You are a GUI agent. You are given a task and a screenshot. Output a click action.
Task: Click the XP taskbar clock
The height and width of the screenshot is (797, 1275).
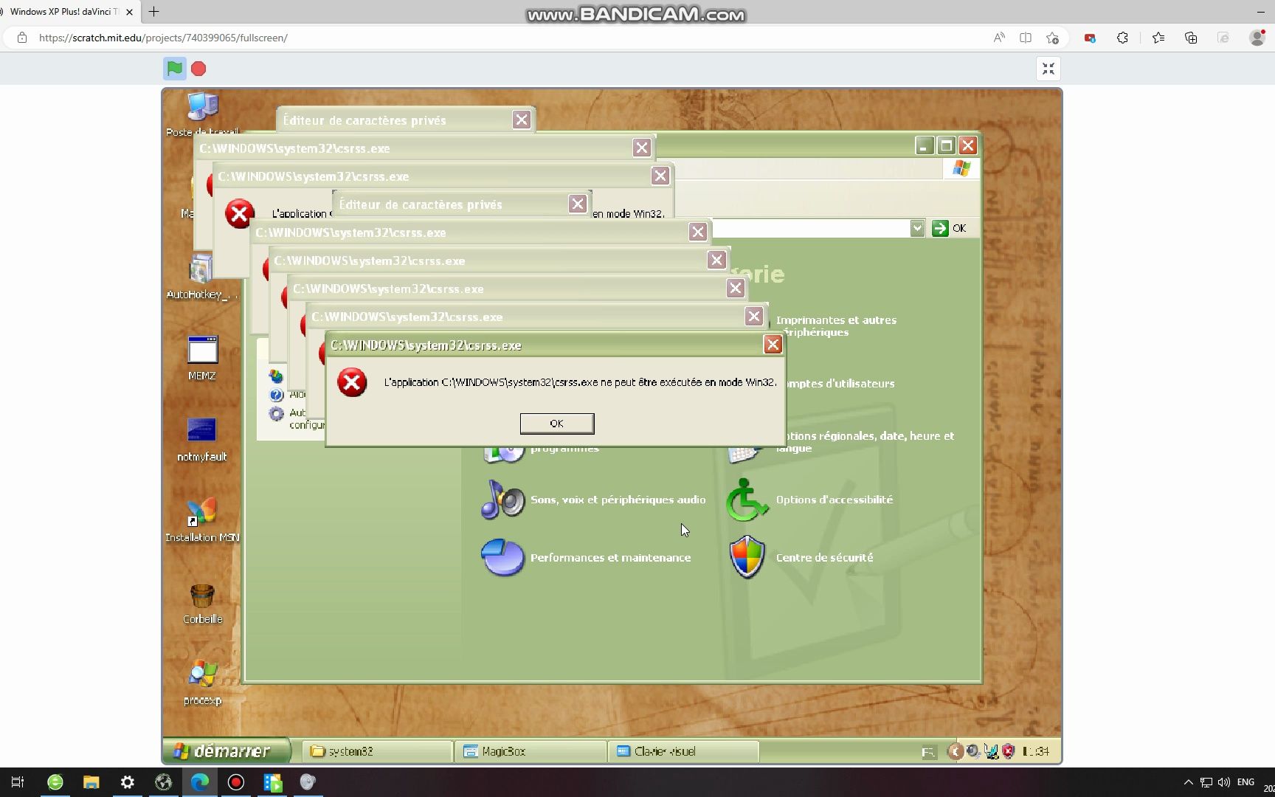pyautogui.click(x=1036, y=751)
